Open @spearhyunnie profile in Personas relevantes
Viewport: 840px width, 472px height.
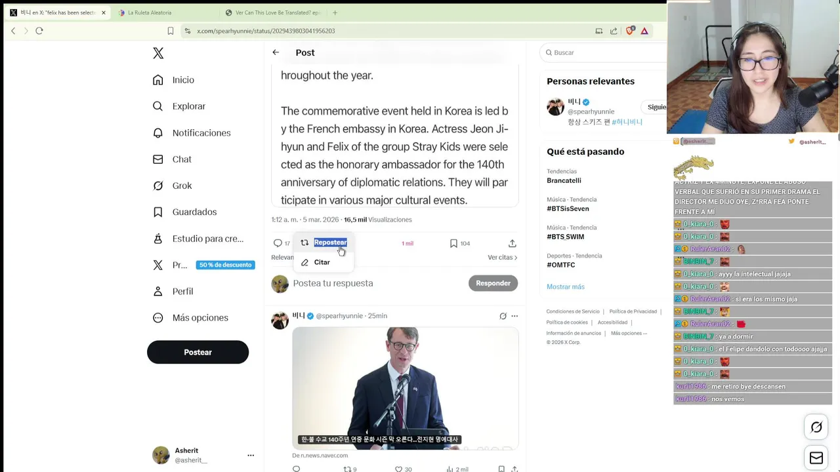tap(591, 111)
